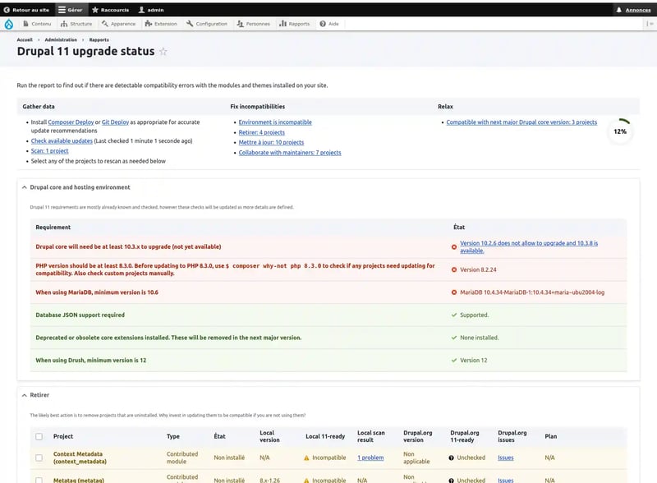
Task: Click the Requirement column header
Action: click(53, 228)
